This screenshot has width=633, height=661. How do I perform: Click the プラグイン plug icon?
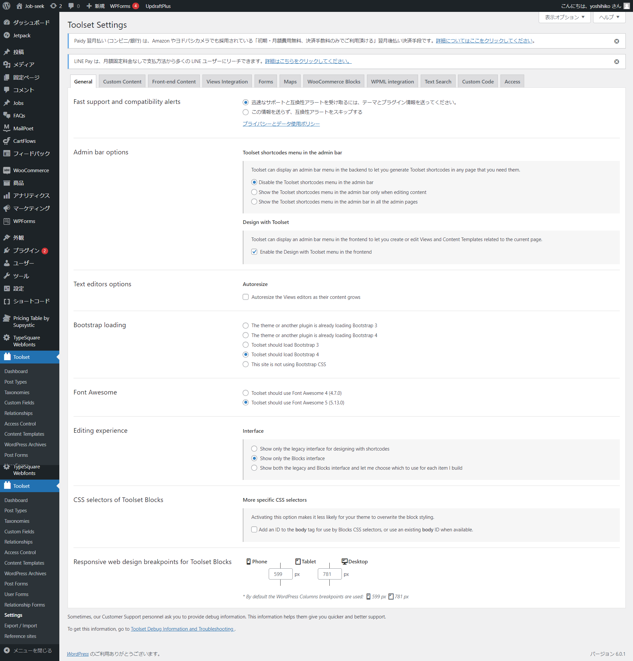(x=7, y=250)
